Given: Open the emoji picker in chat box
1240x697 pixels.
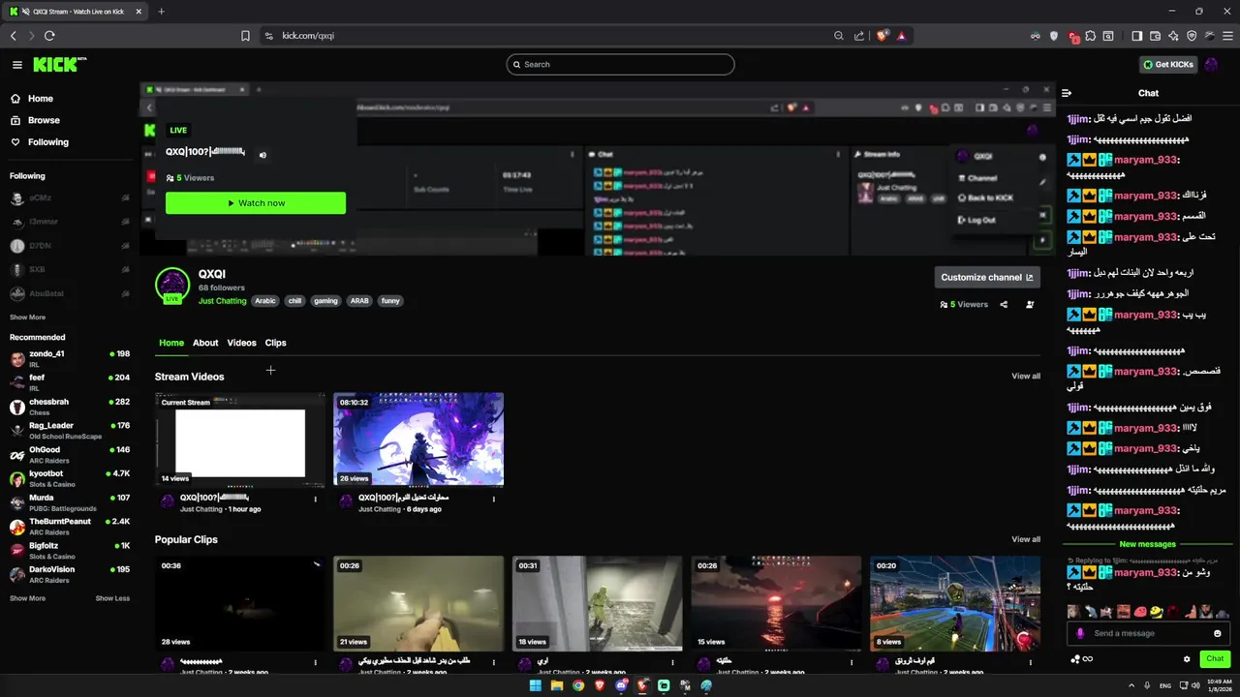Looking at the screenshot, I should 1218,633.
